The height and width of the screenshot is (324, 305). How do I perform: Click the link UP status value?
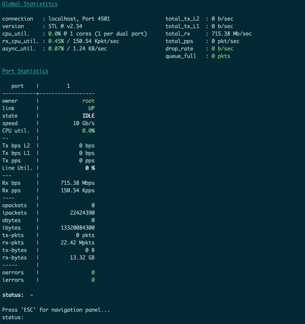[x=91, y=108]
